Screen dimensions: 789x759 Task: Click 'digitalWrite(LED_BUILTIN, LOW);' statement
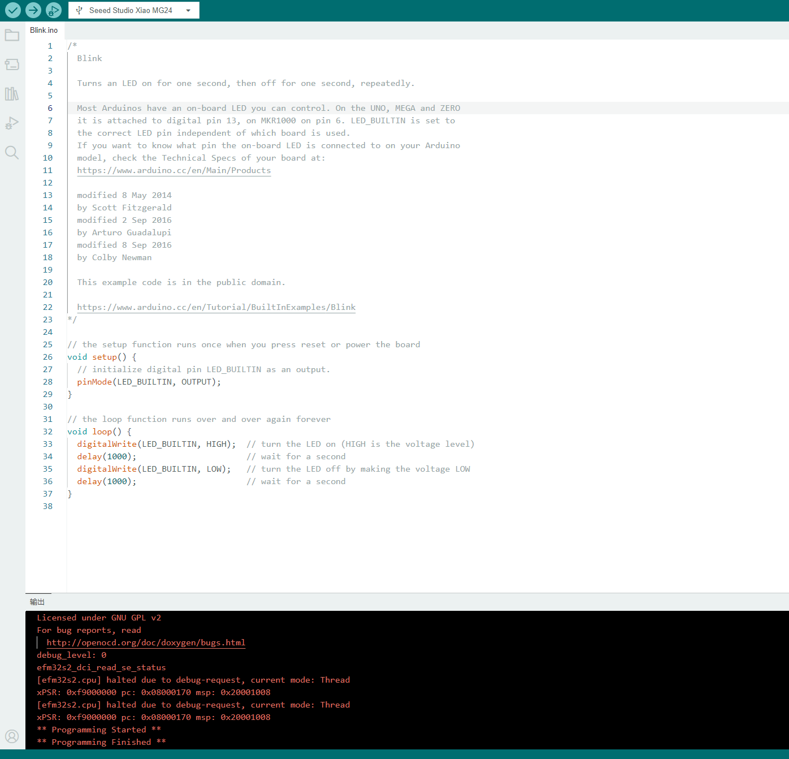tap(154, 469)
